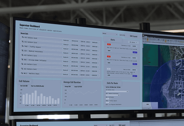This screenshot has height=126, width=184.
Task: Click the Edit Layout button on the upper dashboard
Action: (133, 36)
